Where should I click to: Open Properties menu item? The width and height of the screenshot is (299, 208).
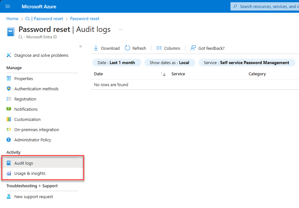(24, 78)
